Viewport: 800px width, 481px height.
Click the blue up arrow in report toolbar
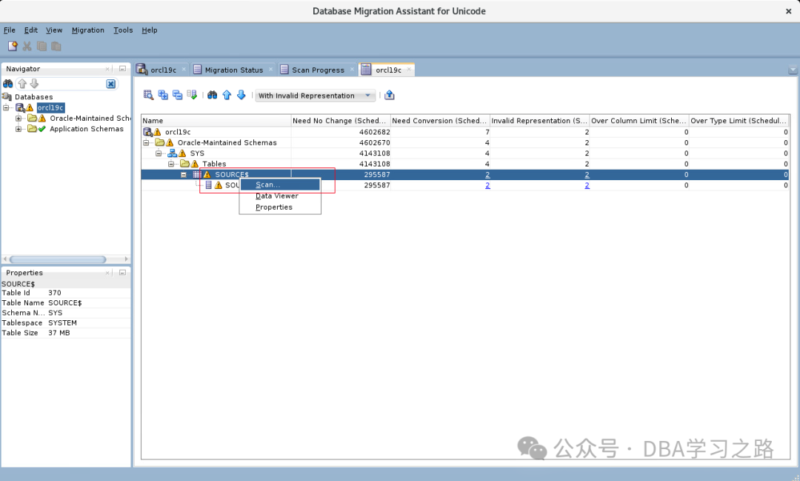(x=227, y=95)
